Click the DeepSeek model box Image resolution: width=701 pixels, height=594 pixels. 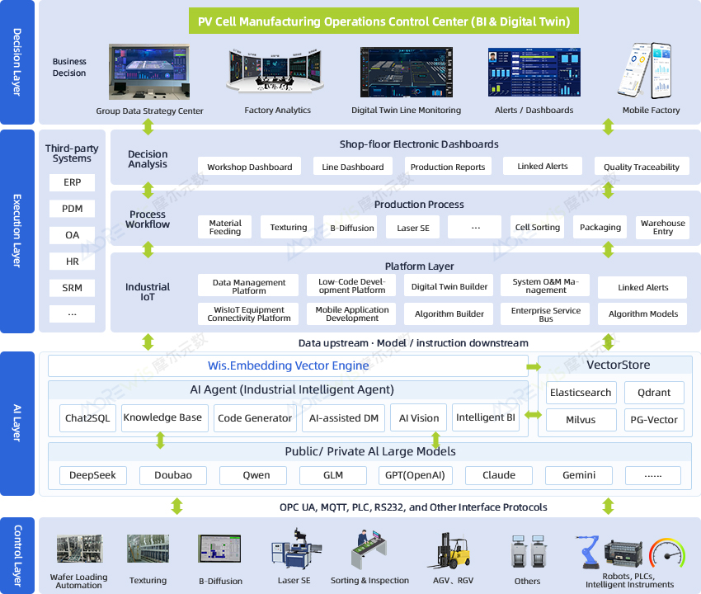click(93, 475)
